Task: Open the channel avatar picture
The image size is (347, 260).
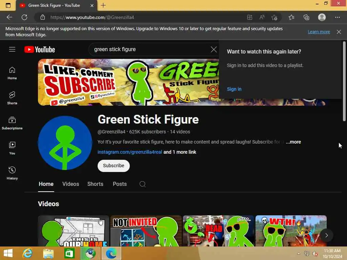Action: tap(65, 143)
